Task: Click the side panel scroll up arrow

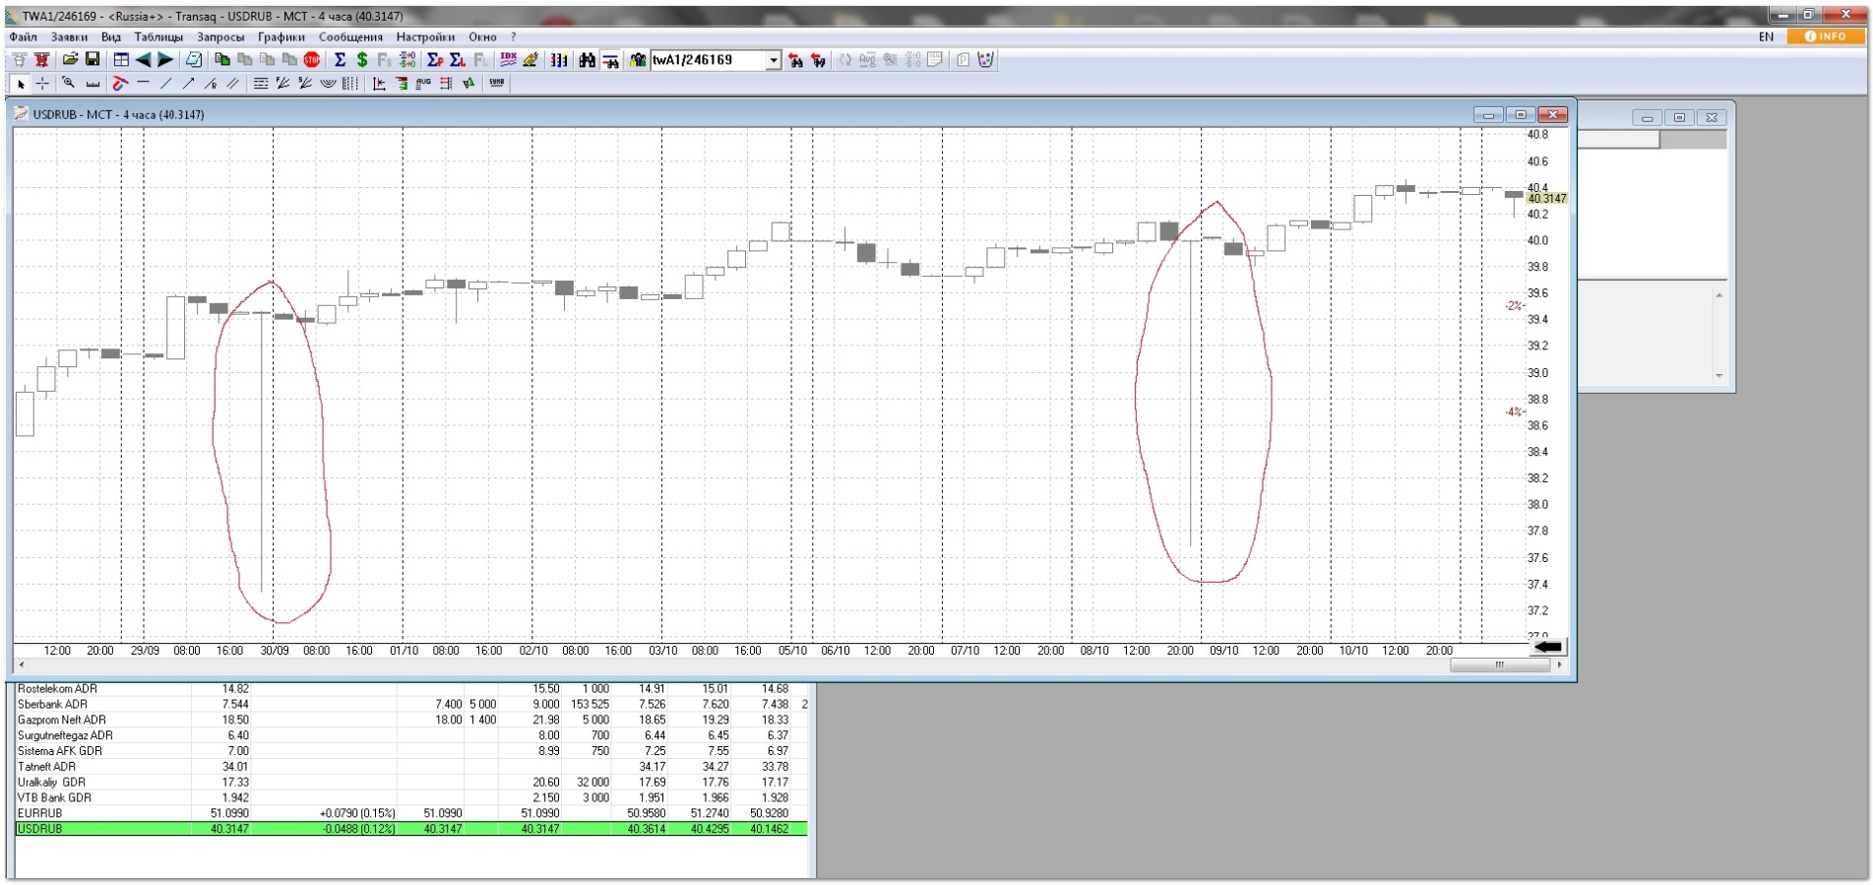Action: tap(1719, 294)
